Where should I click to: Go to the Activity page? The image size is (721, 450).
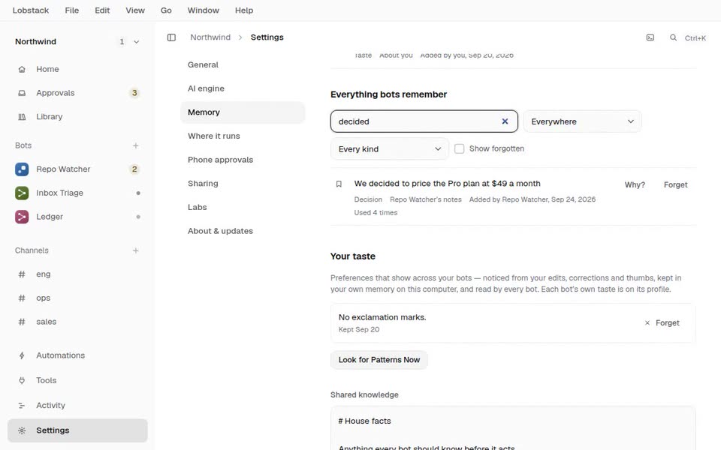coord(77,406)
